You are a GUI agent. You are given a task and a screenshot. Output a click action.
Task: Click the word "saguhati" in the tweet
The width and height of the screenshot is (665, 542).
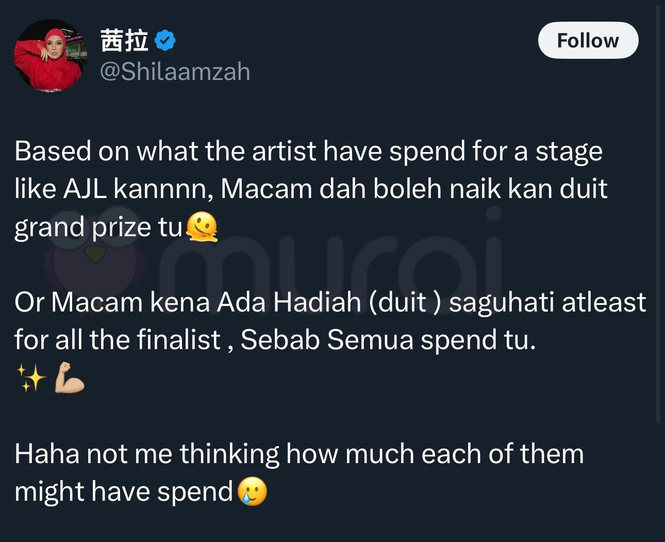click(x=501, y=302)
